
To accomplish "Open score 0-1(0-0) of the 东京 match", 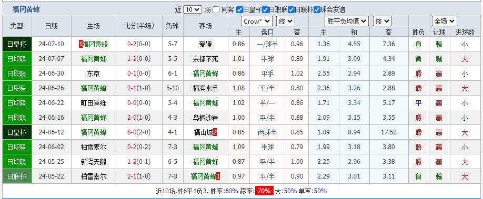I will click(x=139, y=74).
